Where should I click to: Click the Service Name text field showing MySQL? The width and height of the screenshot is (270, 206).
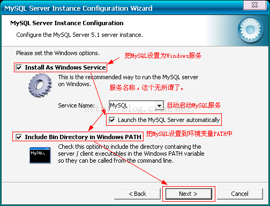[x=132, y=105]
